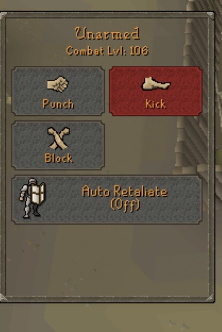
Task: Click the "Punch" text label
Action: [58, 104]
